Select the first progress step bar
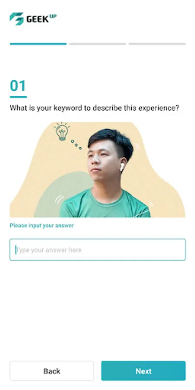The image size is (195, 390). (38, 44)
